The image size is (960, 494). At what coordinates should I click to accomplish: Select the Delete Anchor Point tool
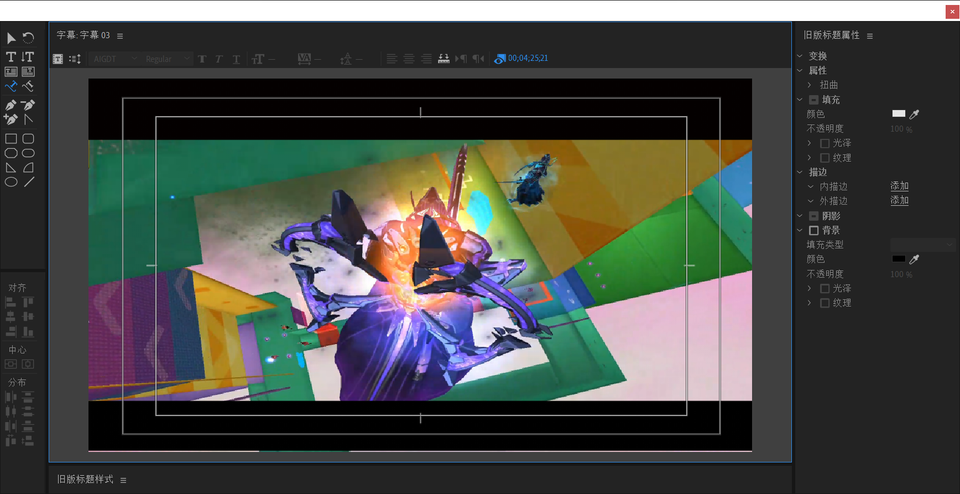click(x=28, y=105)
